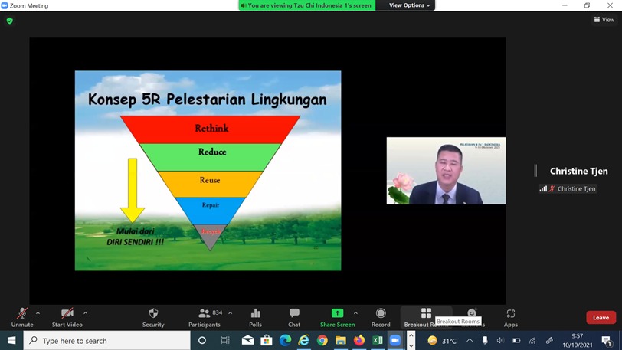
Task: Launch Internet Explorer from taskbar
Action: click(303, 341)
